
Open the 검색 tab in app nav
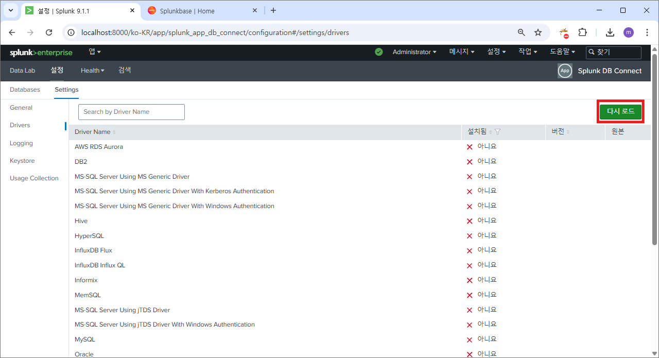[x=125, y=70]
